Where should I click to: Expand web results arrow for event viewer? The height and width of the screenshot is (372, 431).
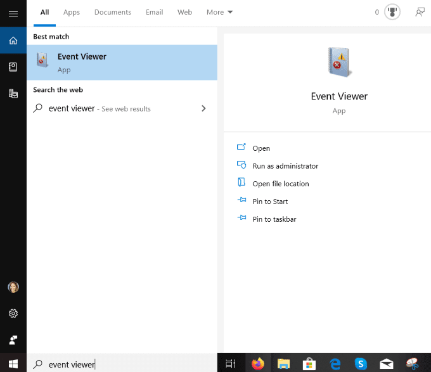[x=203, y=108]
